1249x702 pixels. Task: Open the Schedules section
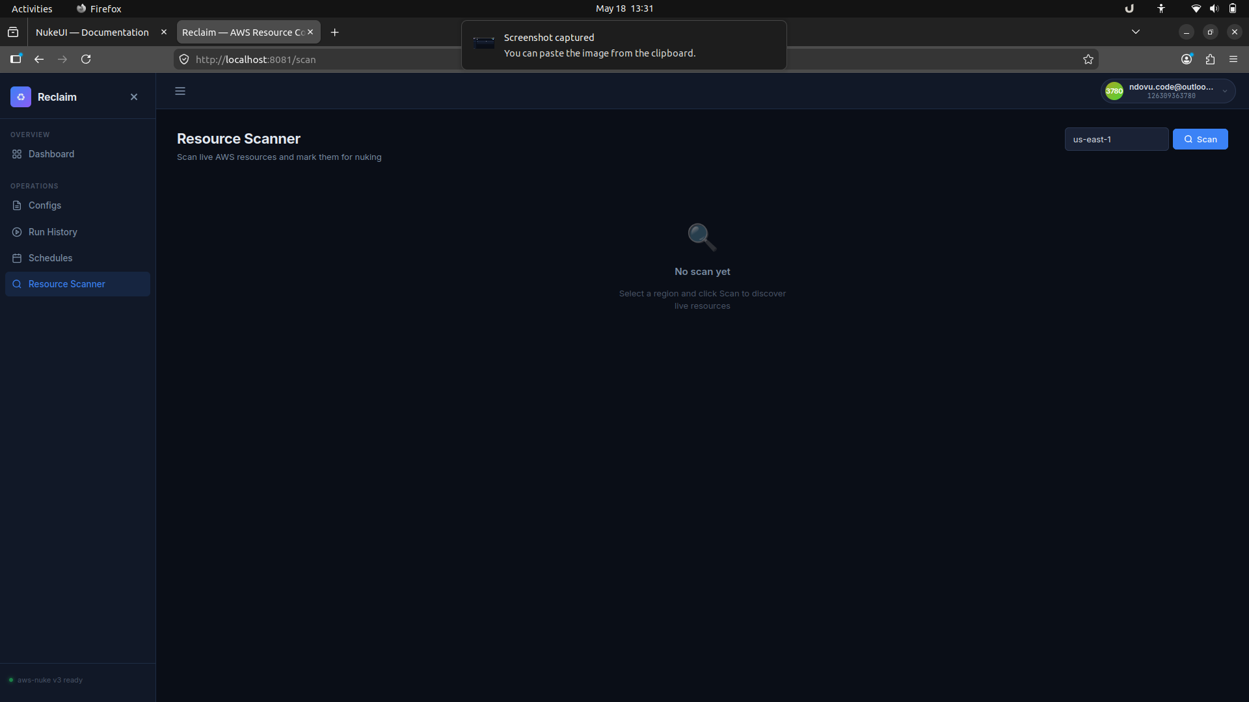tap(77, 258)
